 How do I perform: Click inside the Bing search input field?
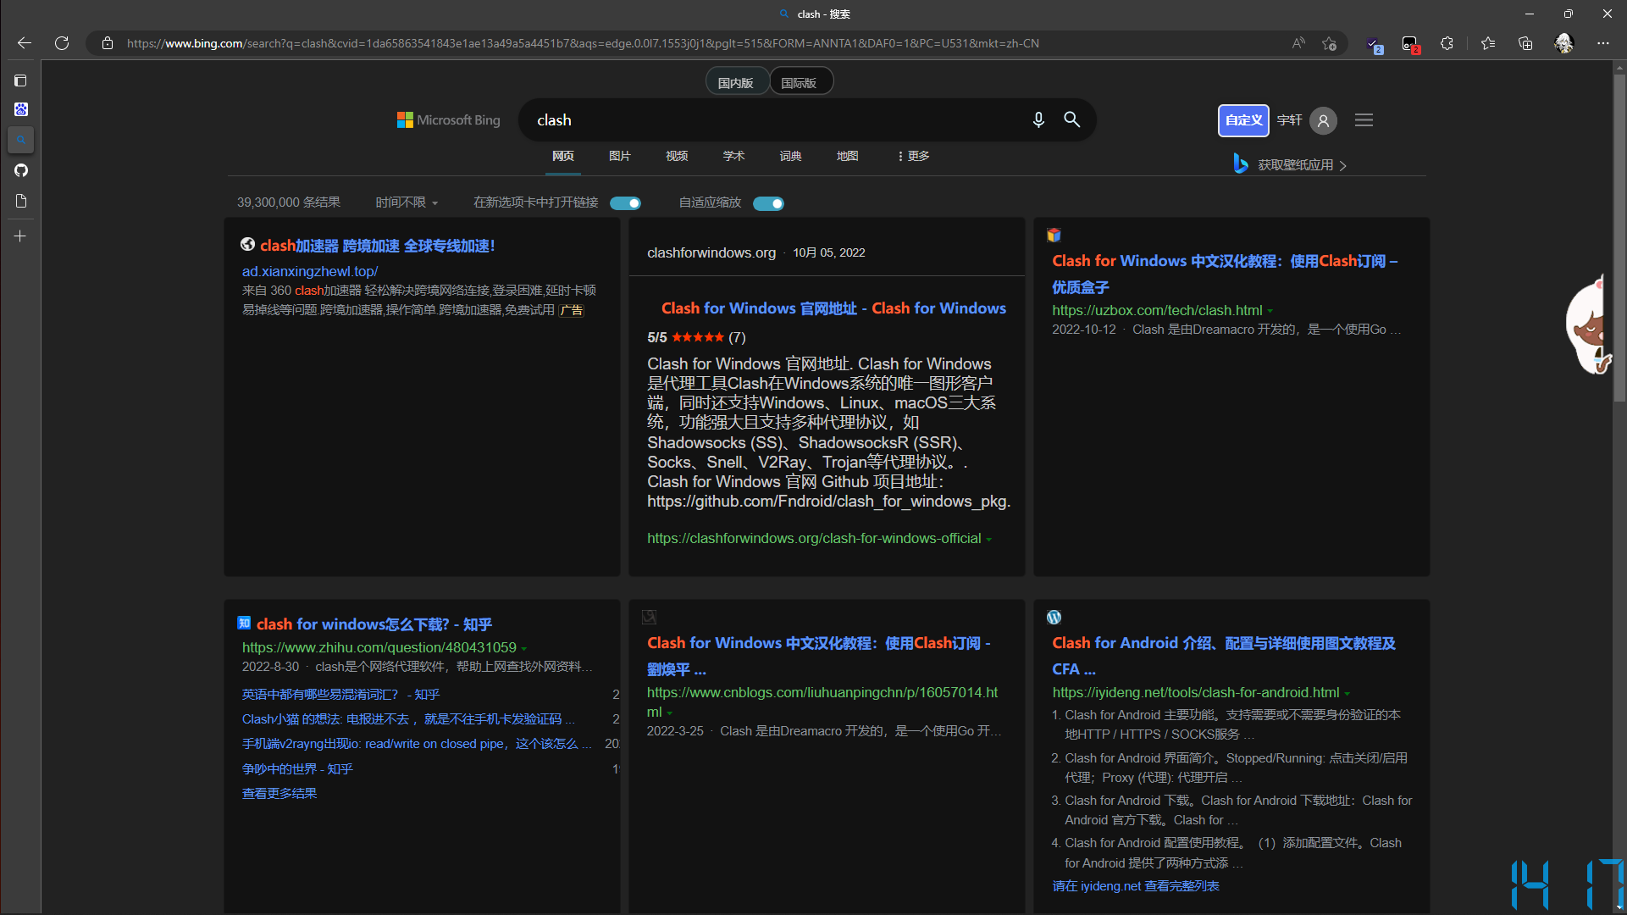pyautogui.click(x=762, y=119)
